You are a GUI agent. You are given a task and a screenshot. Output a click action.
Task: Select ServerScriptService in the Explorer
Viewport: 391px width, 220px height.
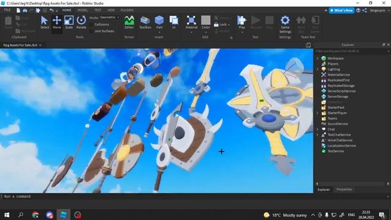click(342, 91)
